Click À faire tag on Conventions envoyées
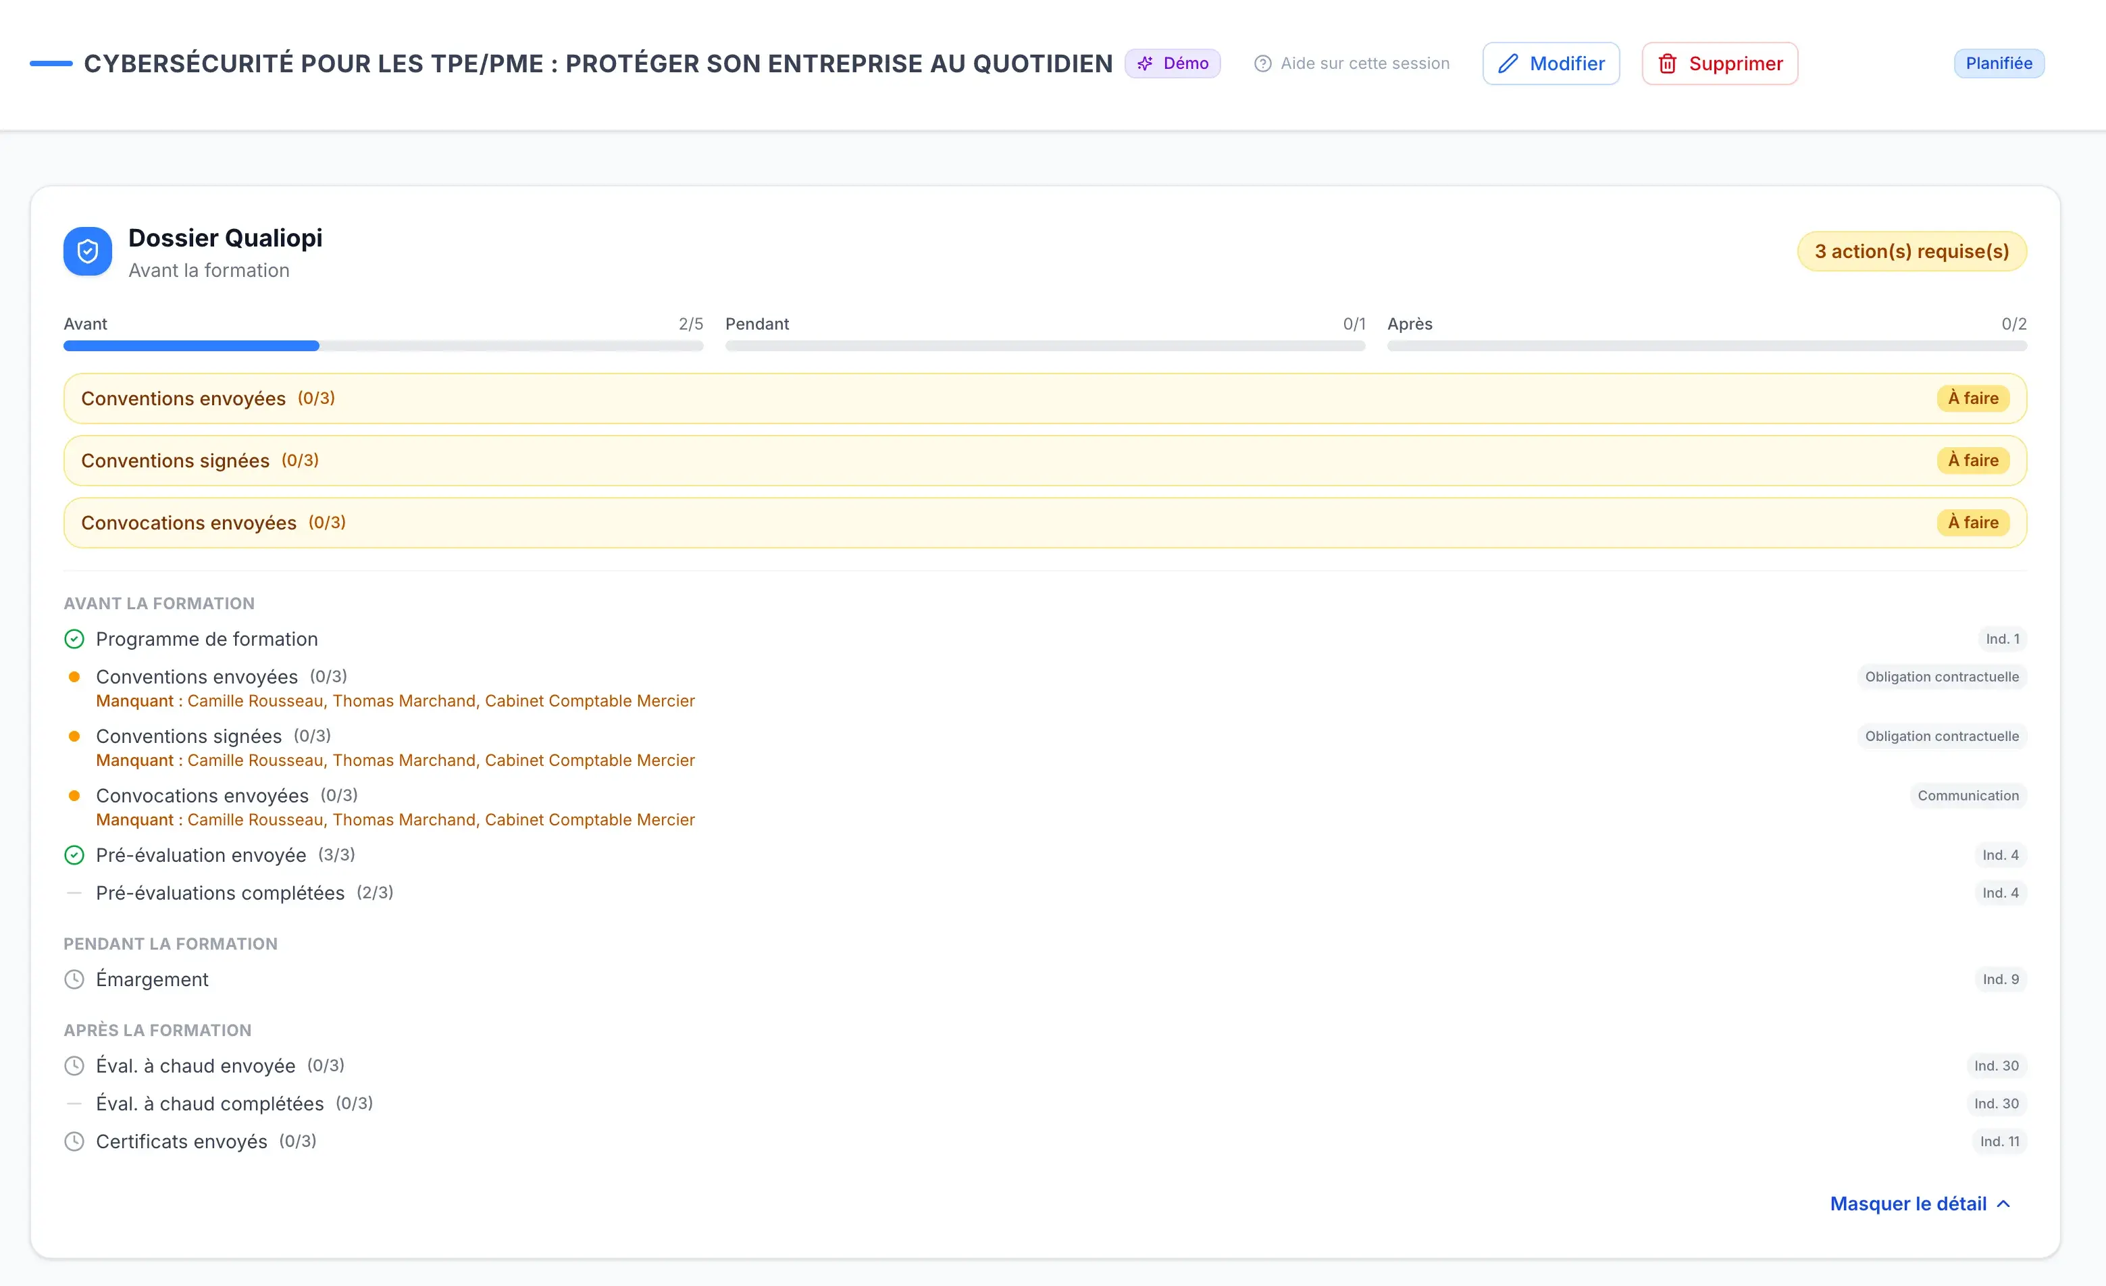Image resolution: width=2106 pixels, height=1286 pixels. tap(1973, 398)
